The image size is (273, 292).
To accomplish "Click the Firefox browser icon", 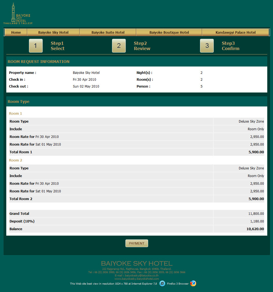I will 193,284.
